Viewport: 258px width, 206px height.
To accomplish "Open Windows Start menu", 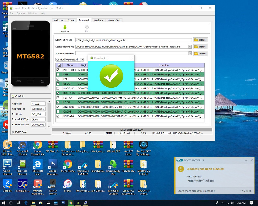I will click(3, 203).
